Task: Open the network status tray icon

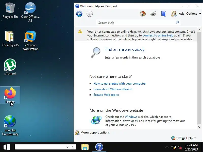Action: (173, 147)
